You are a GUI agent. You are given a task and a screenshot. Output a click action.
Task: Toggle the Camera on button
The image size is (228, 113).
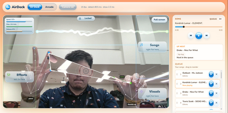coord(68,7)
